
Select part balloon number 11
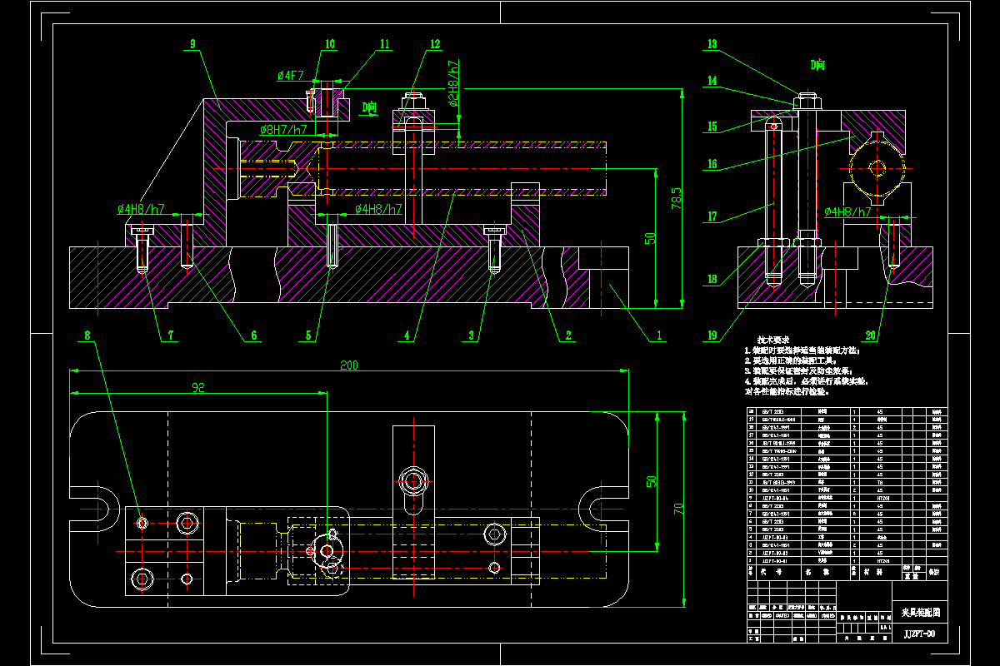pos(384,44)
